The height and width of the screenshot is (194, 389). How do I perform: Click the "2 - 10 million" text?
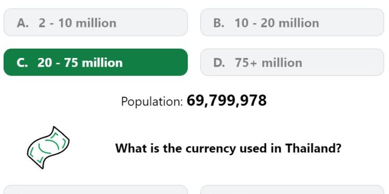point(77,23)
